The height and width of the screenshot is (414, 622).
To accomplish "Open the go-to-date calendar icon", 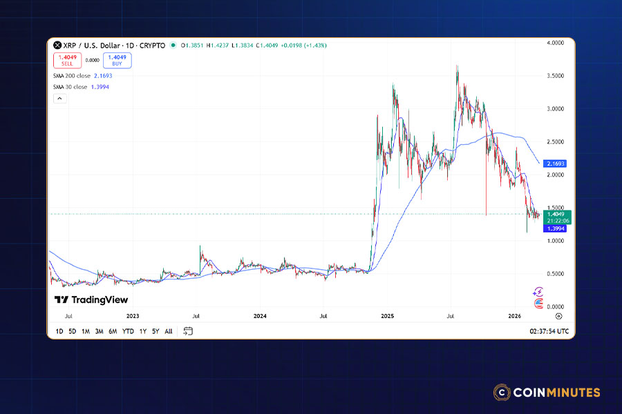I will (188, 331).
